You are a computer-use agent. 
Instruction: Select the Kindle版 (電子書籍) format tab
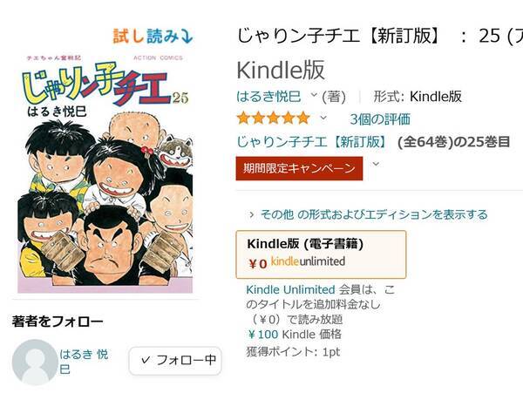click(x=321, y=254)
